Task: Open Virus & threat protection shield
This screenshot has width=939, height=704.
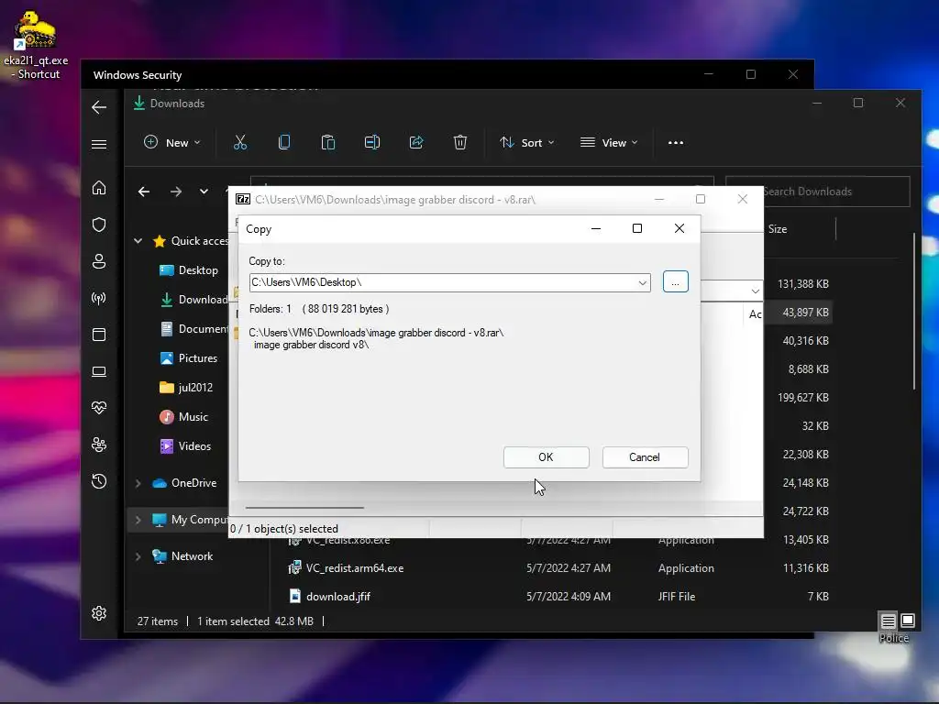Action: [x=99, y=225]
